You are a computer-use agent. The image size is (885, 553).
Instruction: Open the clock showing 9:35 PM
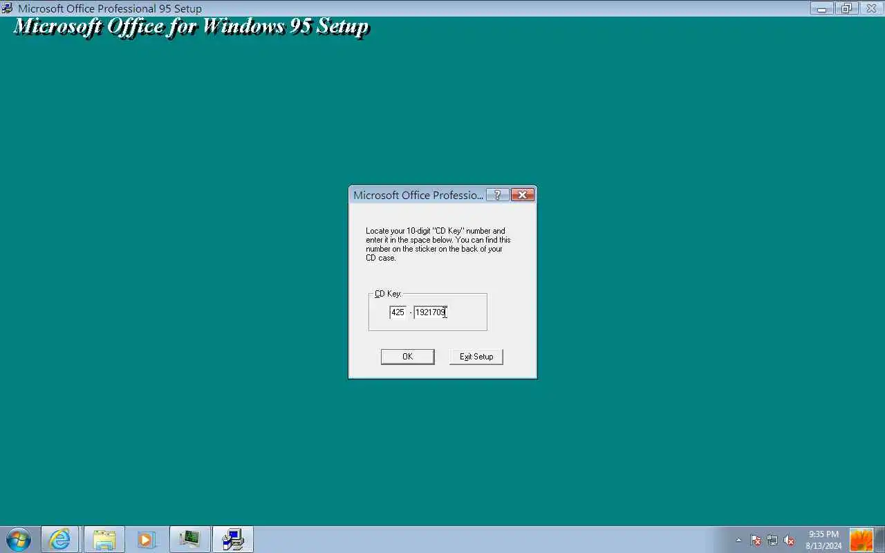[x=823, y=540]
